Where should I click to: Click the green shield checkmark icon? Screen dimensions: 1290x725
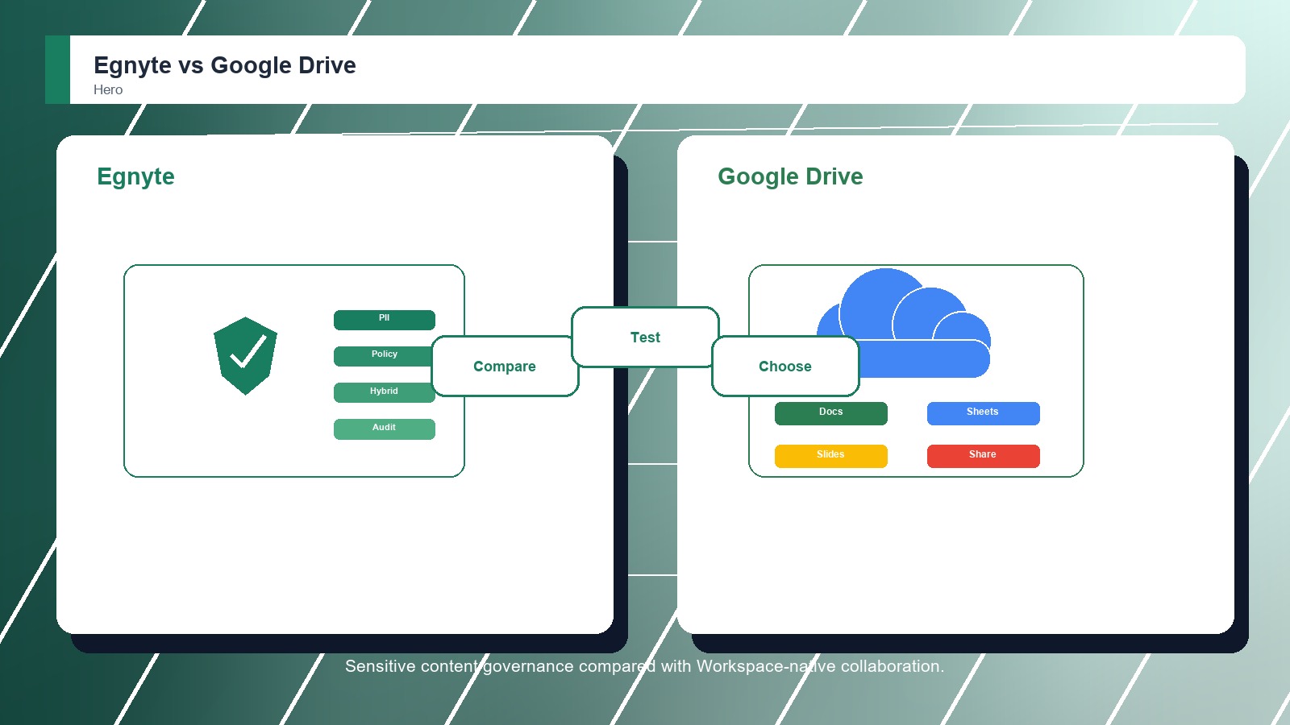[x=245, y=356]
